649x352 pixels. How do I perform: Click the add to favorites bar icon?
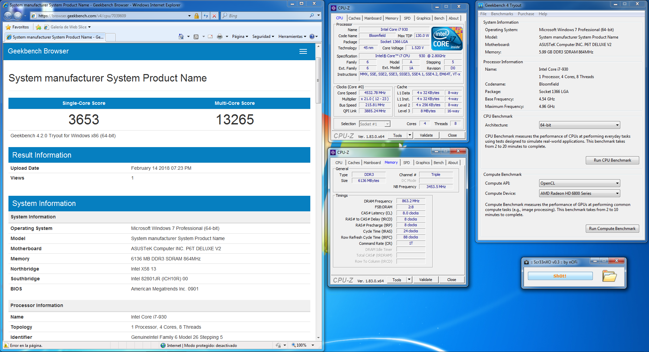[39, 27]
